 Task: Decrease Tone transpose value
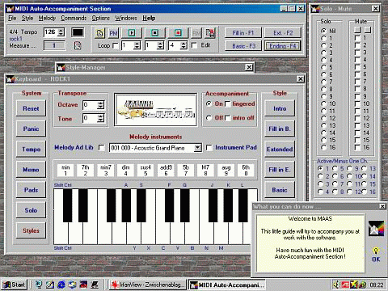(x=101, y=120)
